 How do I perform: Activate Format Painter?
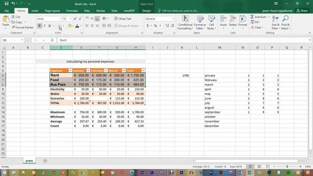tap(22, 27)
